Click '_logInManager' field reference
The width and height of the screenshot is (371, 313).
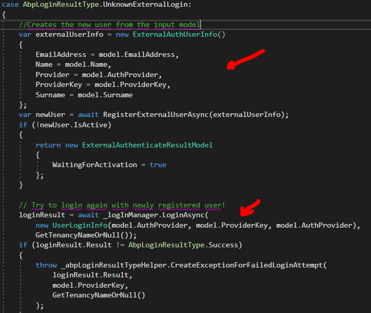[x=131, y=215]
